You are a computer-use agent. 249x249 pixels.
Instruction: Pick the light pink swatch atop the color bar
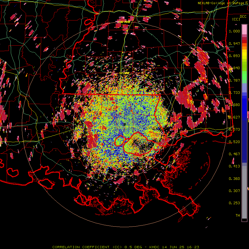244,29
